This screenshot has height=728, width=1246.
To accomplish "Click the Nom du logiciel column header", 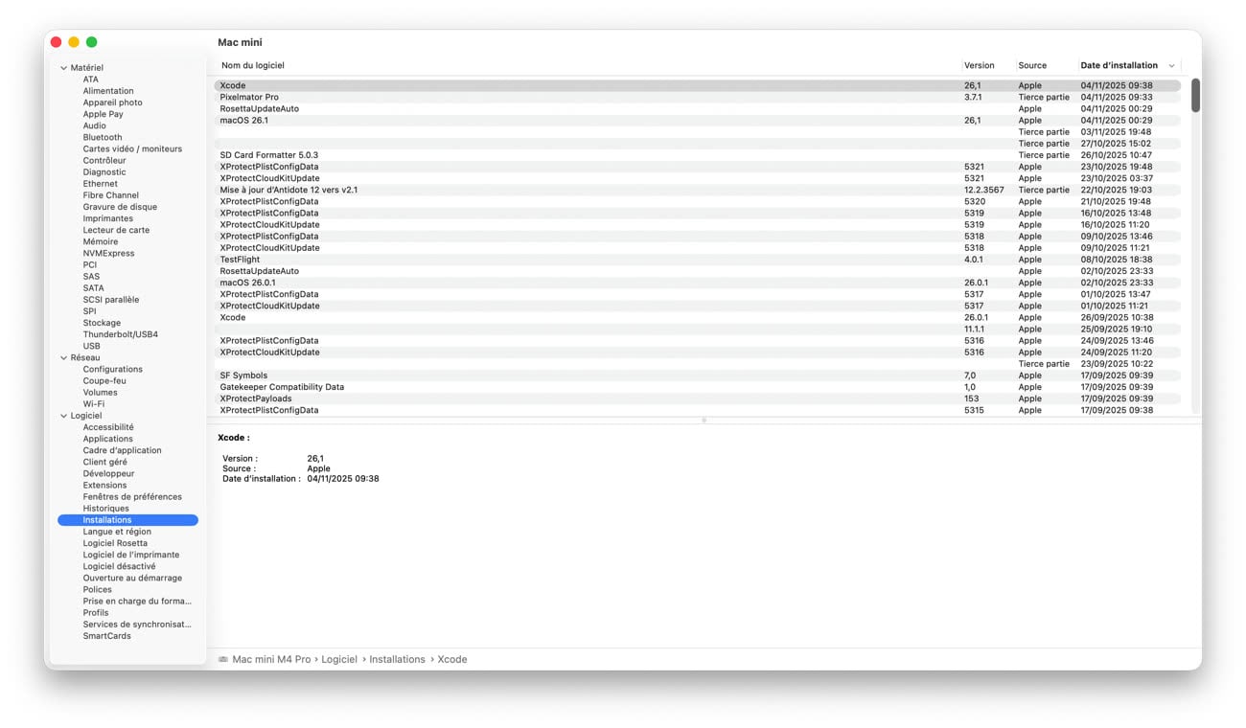I will pos(253,66).
